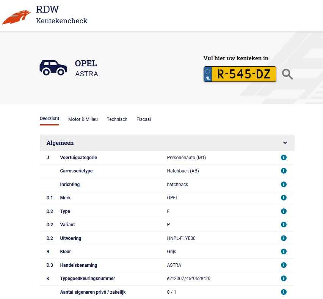Screen dimensions: 323x299
Task: Select the Overzicht tab
Action: [x=49, y=119]
